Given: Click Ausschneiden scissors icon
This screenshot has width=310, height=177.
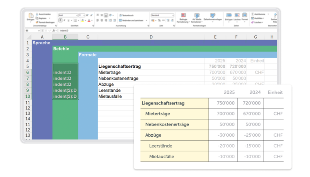Looking at the screenshot, I should [37, 14].
